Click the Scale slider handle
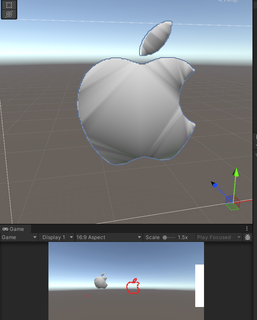 point(165,237)
